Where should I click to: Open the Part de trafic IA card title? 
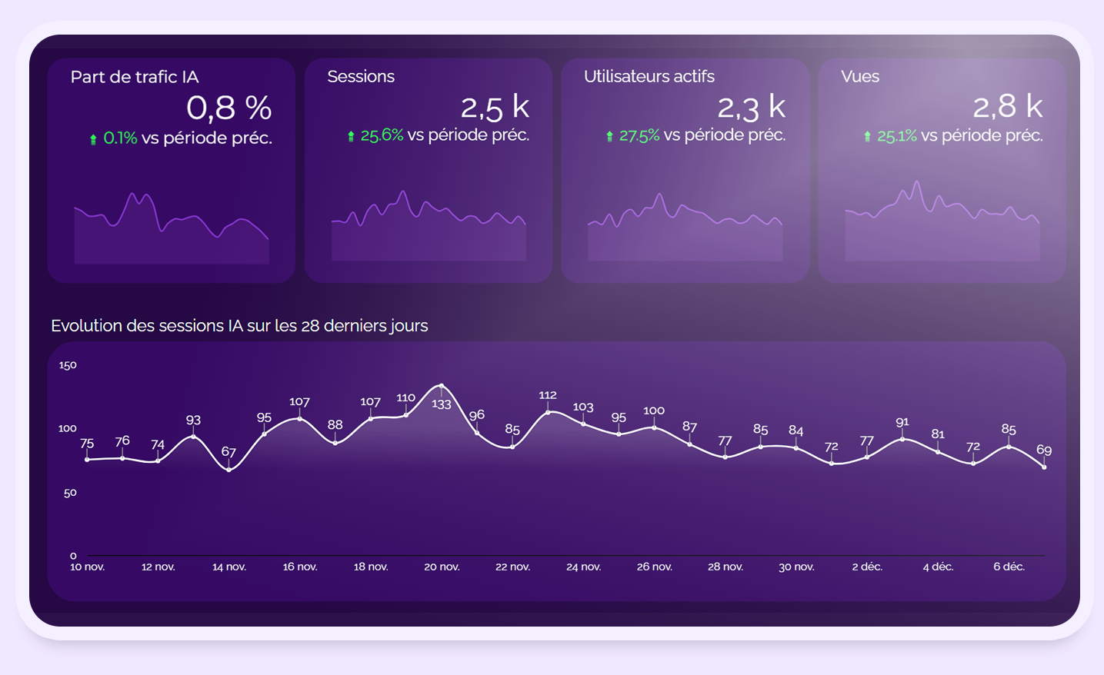pyautogui.click(x=135, y=77)
